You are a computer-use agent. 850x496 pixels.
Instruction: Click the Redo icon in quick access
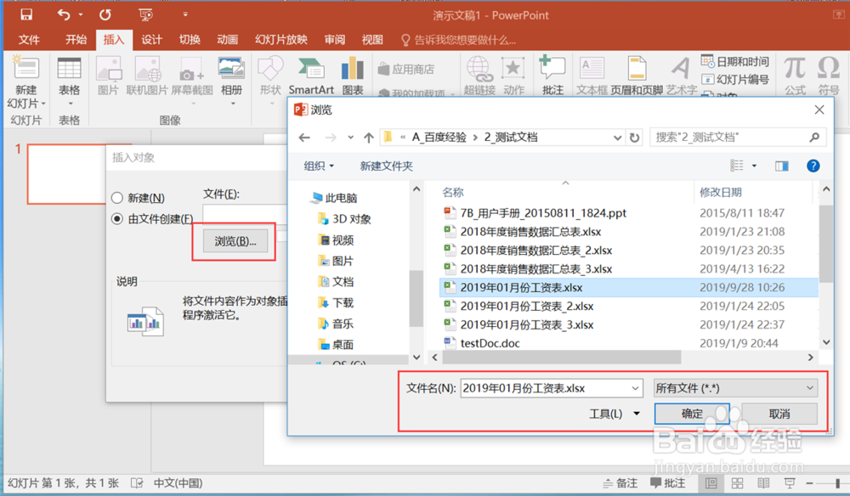pyautogui.click(x=105, y=14)
